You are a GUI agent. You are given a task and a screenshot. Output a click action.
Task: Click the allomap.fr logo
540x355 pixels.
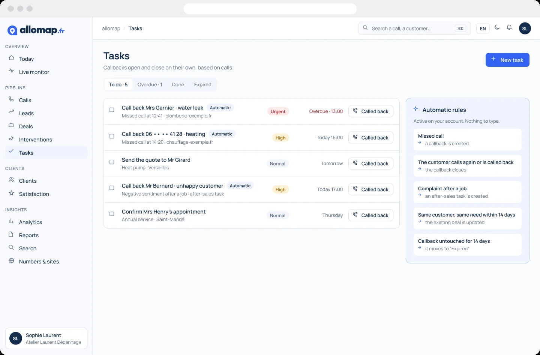tap(36, 30)
